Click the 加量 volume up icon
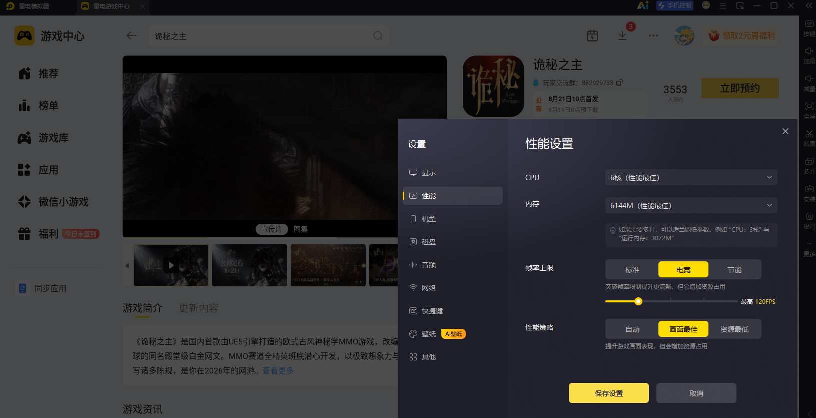The width and height of the screenshot is (816, 418). [x=809, y=51]
